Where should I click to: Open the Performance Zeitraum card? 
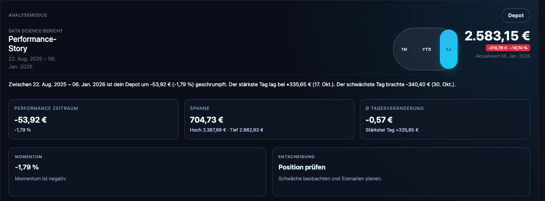pos(93,119)
